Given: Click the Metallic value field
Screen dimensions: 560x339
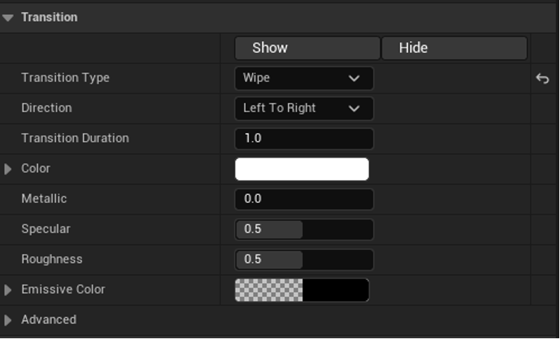Looking at the screenshot, I should pyautogui.click(x=303, y=199).
